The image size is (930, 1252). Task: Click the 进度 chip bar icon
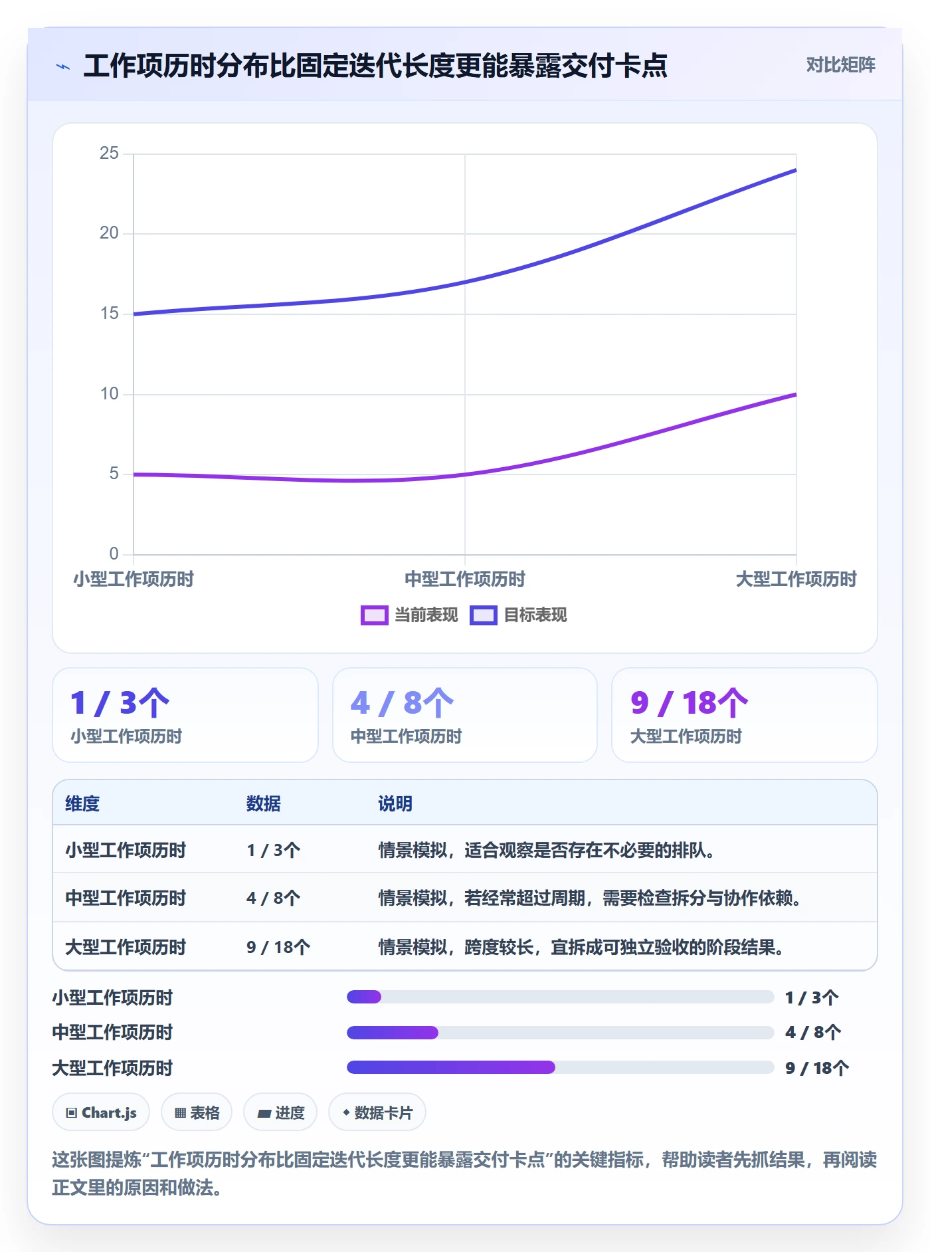(x=264, y=1114)
